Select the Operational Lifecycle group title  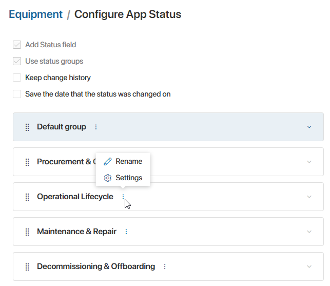[75, 197]
